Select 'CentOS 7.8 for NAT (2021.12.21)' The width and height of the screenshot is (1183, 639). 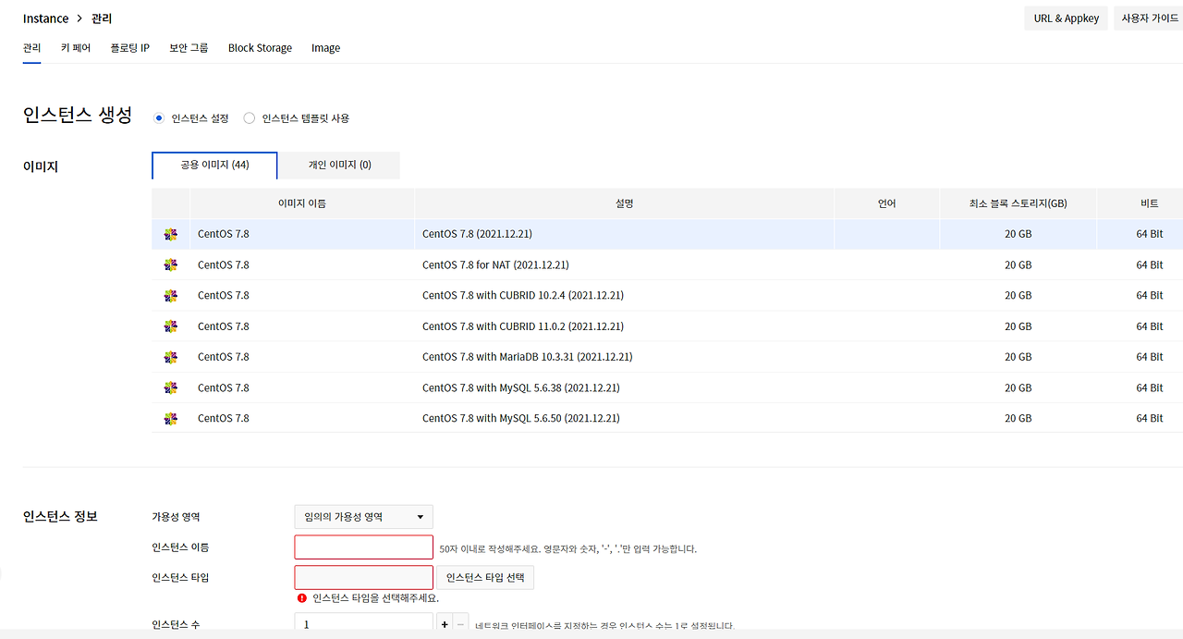[495, 265]
